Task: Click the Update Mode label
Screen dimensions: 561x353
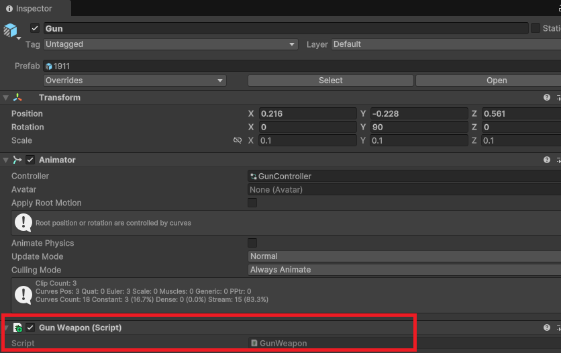Action: coord(37,256)
